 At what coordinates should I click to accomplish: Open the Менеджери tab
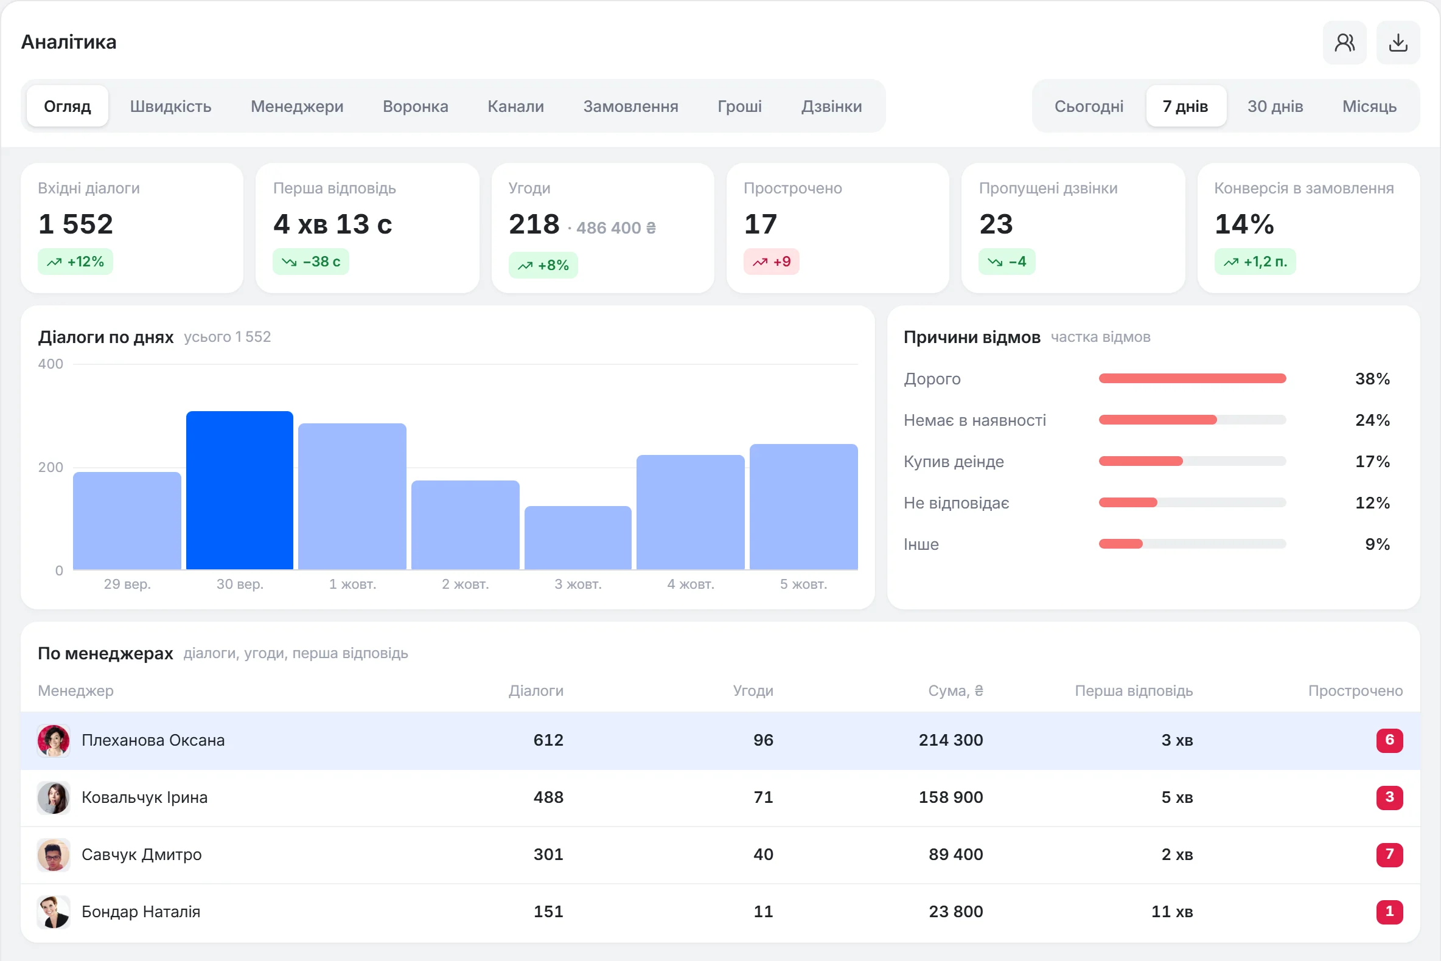[x=297, y=106]
